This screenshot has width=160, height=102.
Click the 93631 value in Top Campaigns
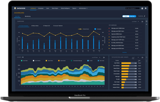coord(137,31)
